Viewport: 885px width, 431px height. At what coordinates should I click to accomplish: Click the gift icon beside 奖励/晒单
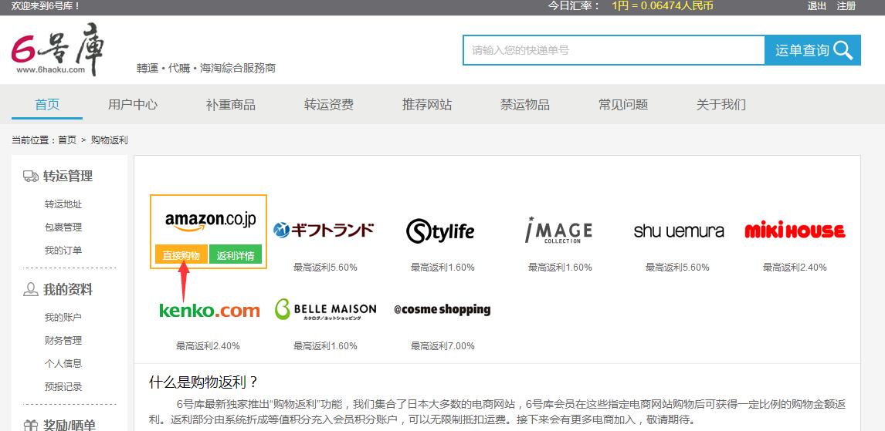(30, 426)
